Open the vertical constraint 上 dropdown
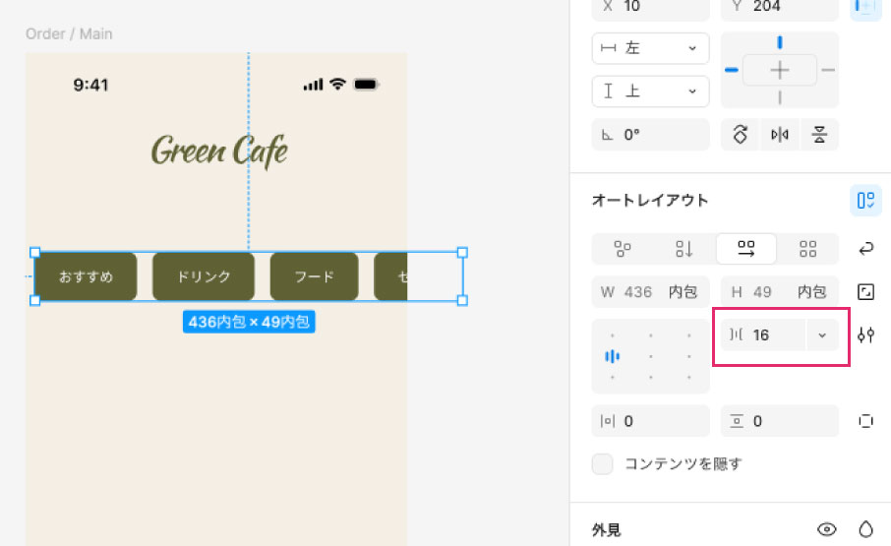This screenshot has width=891, height=546. coord(651,91)
